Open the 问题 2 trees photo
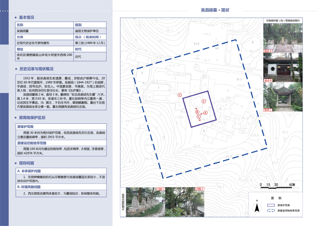319x226 pixels. [x=185, y=202]
